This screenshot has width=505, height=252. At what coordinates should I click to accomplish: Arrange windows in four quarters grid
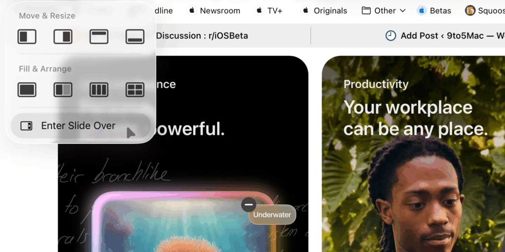pos(135,90)
